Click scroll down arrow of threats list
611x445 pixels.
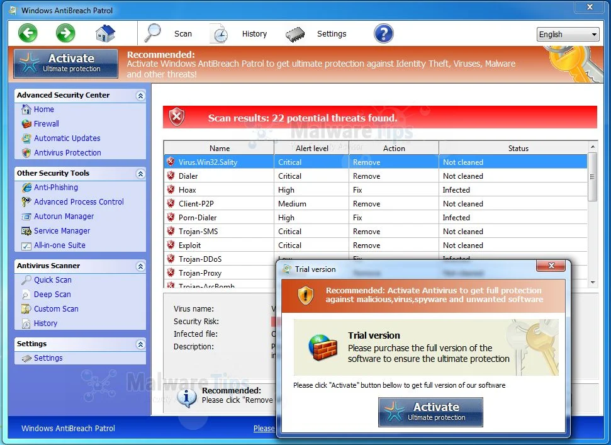593,282
